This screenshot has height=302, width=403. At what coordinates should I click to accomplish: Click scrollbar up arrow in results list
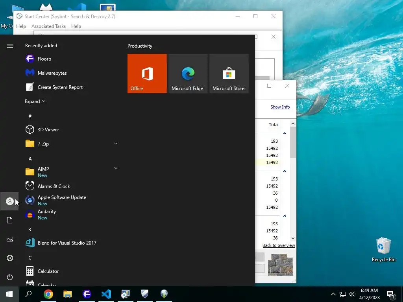(293, 123)
